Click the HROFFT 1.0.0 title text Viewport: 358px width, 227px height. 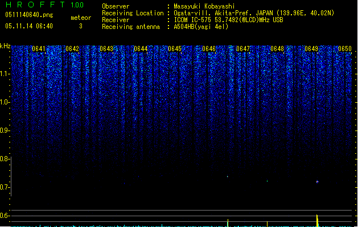tap(44, 5)
